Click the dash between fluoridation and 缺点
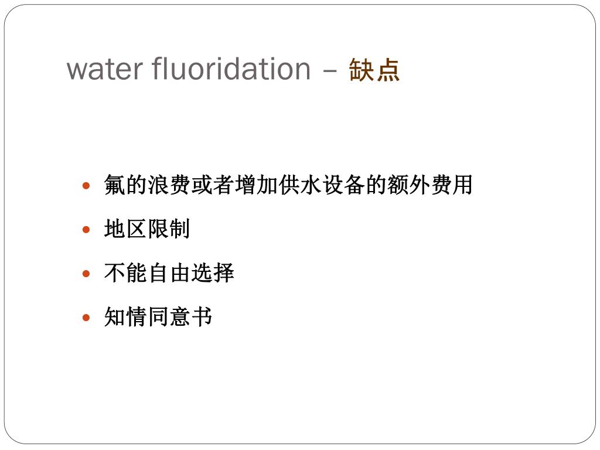 (330, 71)
